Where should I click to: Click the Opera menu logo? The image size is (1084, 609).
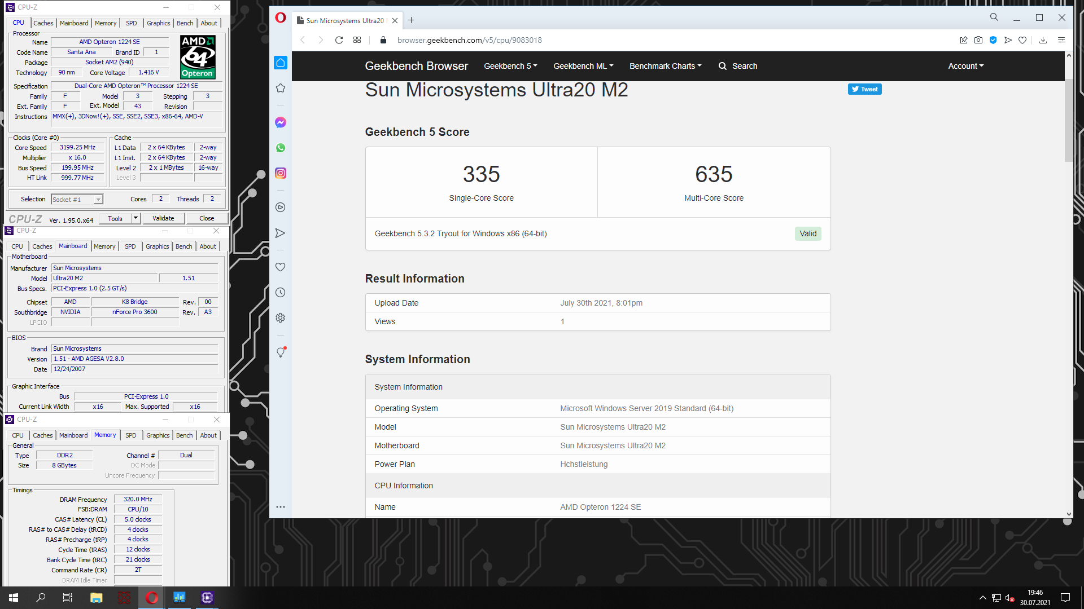point(281,17)
